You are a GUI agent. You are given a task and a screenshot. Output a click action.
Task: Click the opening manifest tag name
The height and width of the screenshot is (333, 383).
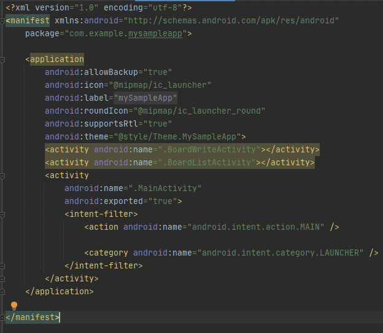point(30,20)
